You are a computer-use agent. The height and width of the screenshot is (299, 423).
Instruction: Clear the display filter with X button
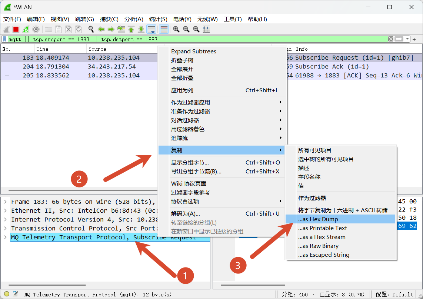pos(391,39)
